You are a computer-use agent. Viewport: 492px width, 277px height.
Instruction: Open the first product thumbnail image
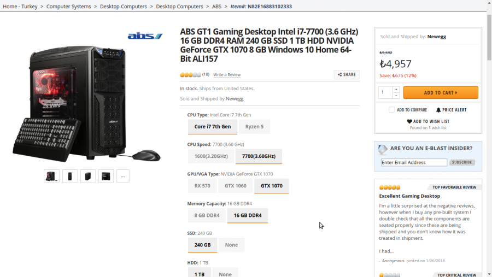[51, 176]
